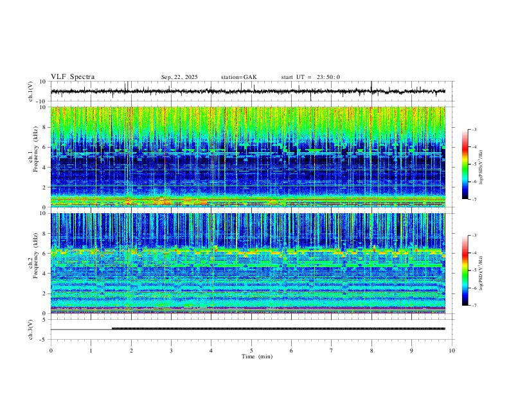The width and height of the screenshot is (509, 393).
Task: Click the "-5" tick on upper color bar
Action: [x=474, y=164]
